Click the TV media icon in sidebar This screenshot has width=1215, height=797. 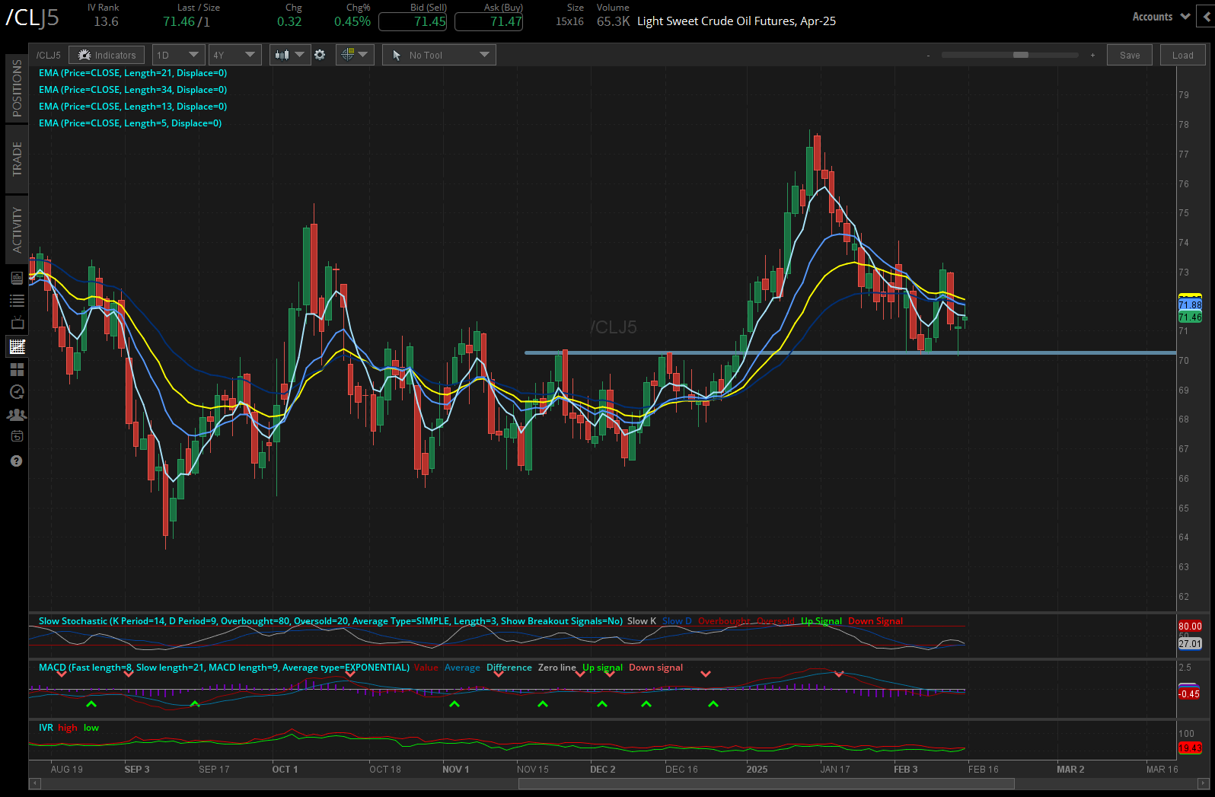click(17, 324)
